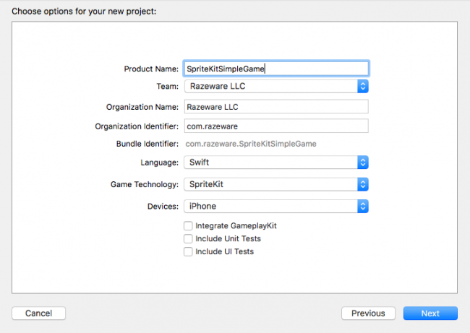
Task: Click the Game Technology popup arrows icon
Action: [x=362, y=184]
